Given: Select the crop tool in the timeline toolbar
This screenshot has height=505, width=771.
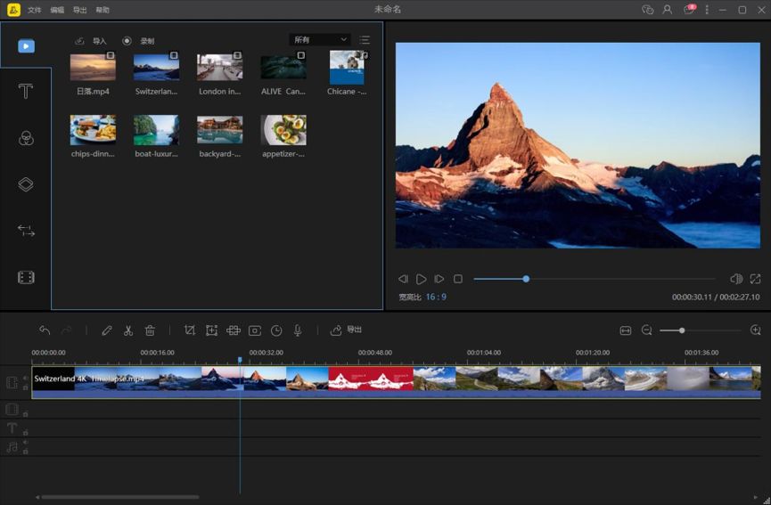Looking at the screenshot, I should [x=190, y=330].
